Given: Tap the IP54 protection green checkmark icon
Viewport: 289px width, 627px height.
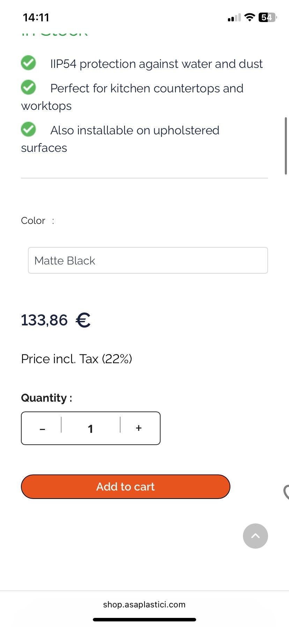Looking at the screenshot, I should pos(28,63).
